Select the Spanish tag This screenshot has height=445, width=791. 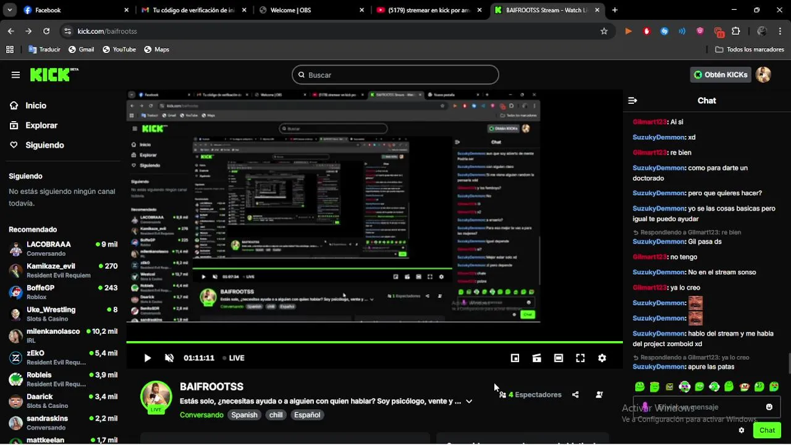click(x=244, y=415)
